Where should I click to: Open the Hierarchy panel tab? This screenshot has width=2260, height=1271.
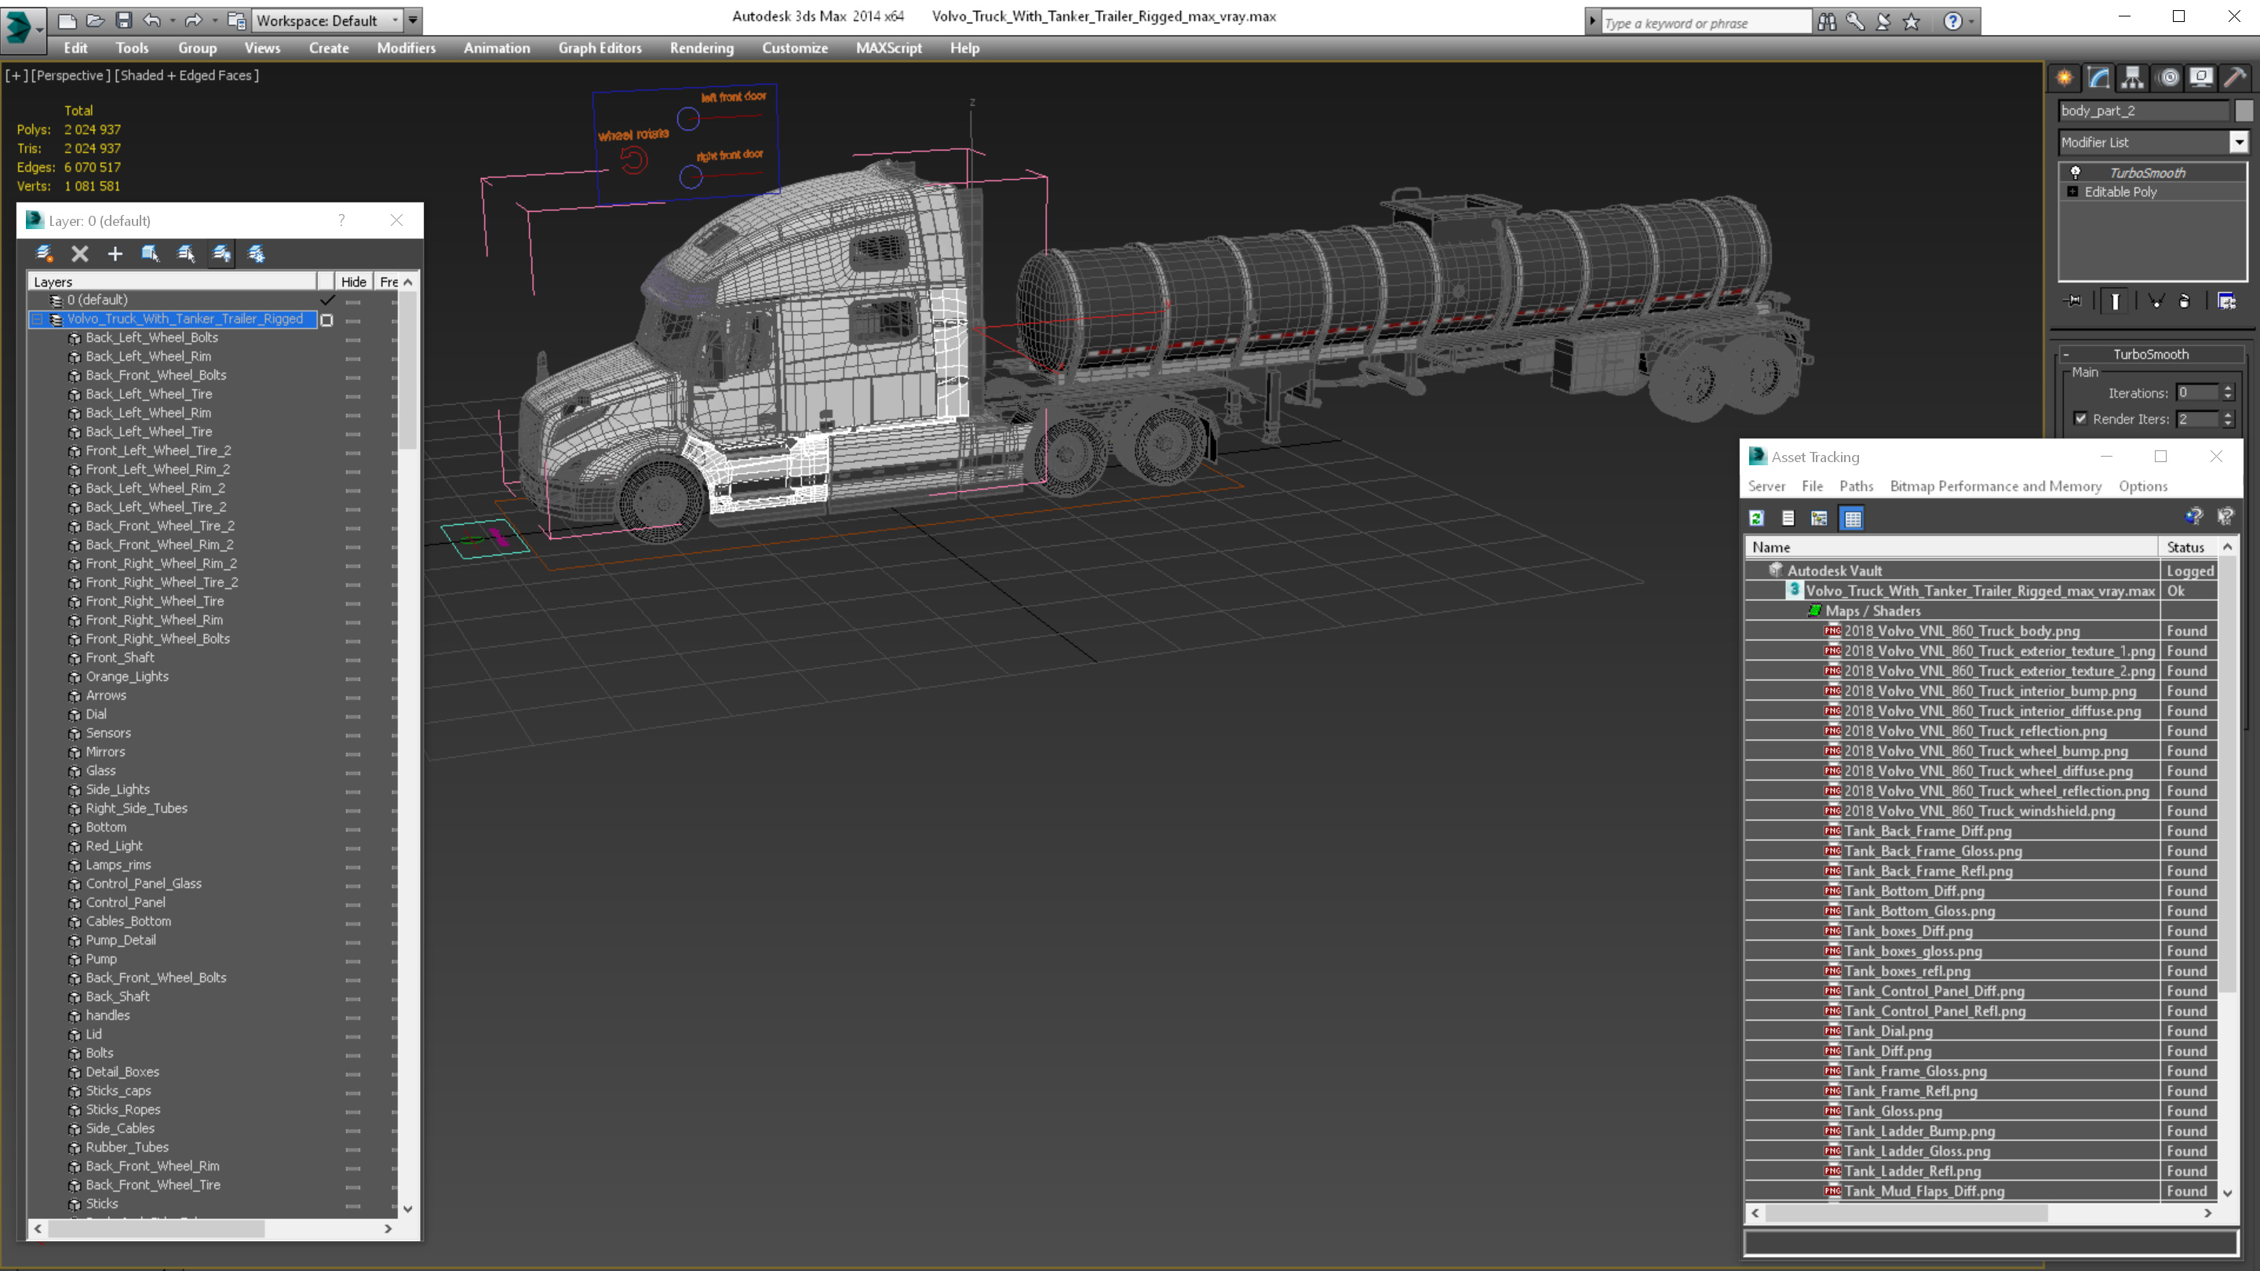(x=2133, y=78)
